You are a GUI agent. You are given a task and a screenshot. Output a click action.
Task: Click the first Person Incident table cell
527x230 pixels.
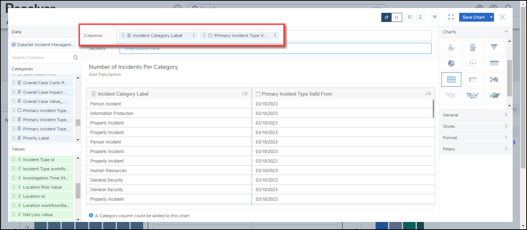[169, 104]
